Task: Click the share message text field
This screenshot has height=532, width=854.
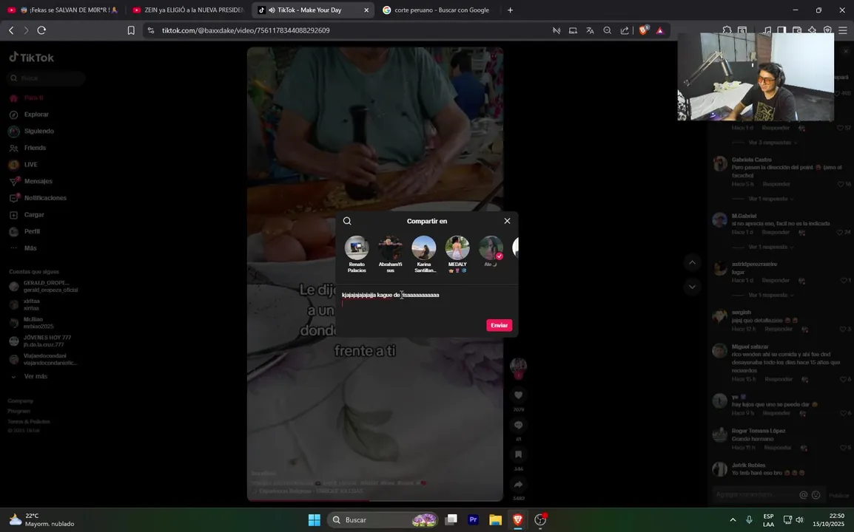Action: pyautogui.click(x=427, y=300)
